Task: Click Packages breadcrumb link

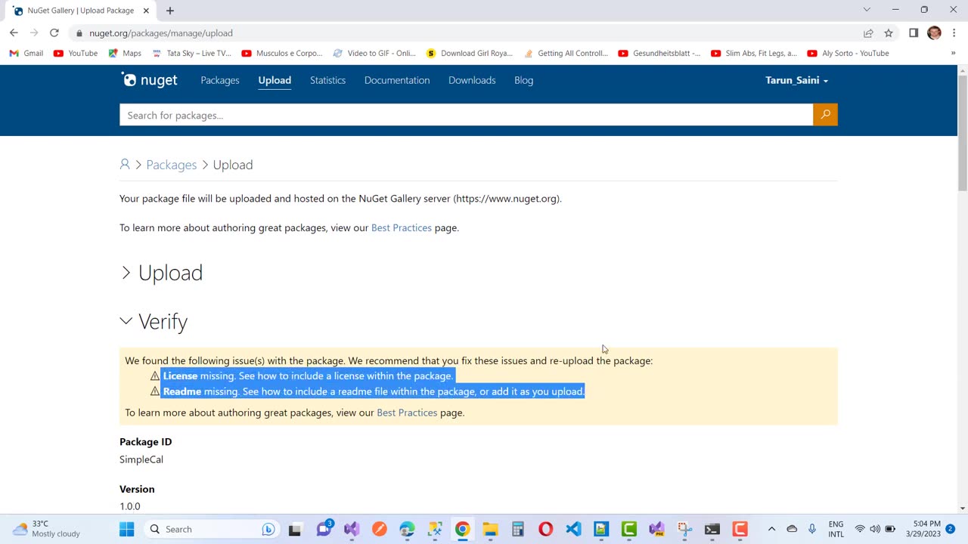Action: 172,165
